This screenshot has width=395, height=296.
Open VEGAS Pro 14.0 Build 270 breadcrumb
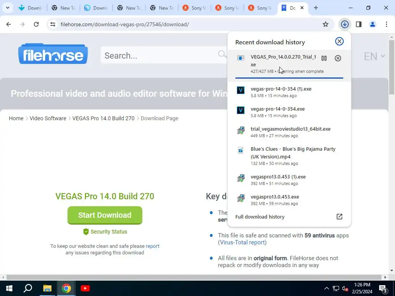(103, 118)
